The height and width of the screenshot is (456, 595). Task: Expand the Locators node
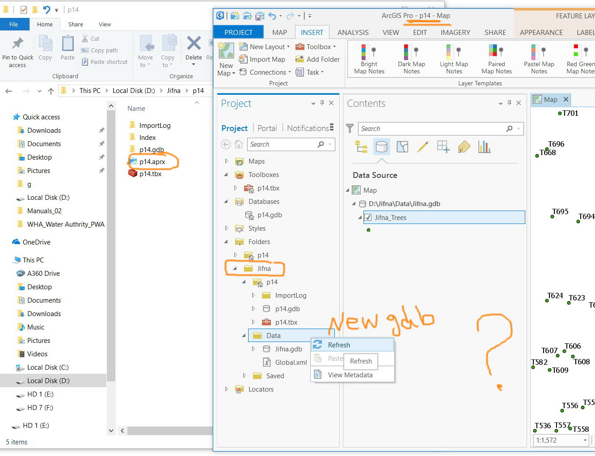point(227,389)
